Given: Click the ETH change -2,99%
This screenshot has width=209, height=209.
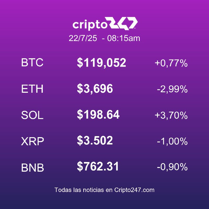Looking at the screenshot, I should coord(172,89).
